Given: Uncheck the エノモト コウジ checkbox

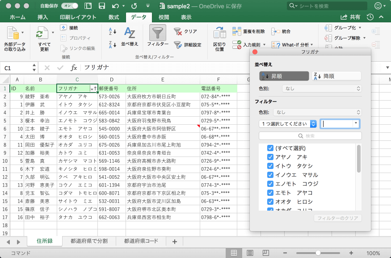Looking at the screenshot, I should click(x=270, y=184).
